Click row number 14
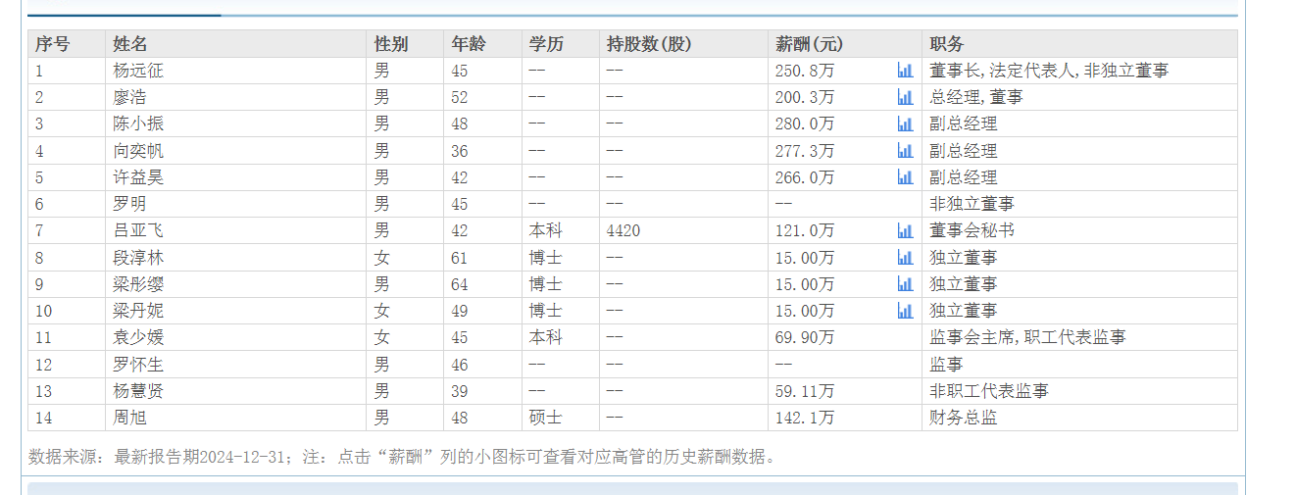Viewport: 1296px width, 495px height. (43, 418)
